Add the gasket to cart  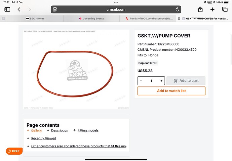[186, 81]
